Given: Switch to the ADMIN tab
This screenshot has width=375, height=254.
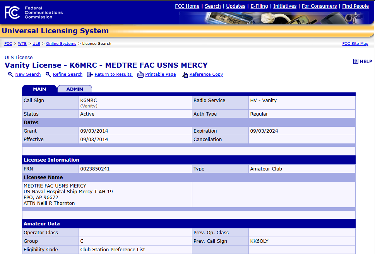Looking at the screenshot, I should pyautogui.click(x=74, y=89).
